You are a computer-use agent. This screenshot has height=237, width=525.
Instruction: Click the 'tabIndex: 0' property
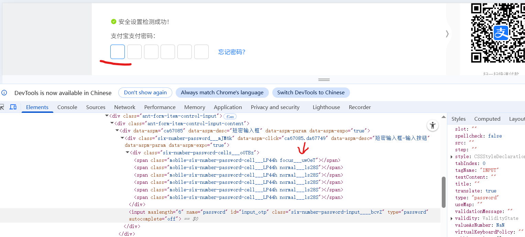point(470,163)
